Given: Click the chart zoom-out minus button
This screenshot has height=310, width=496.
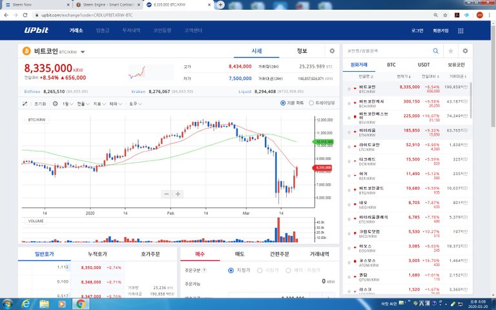Looking at the screenshot, I should click(167, 194).
